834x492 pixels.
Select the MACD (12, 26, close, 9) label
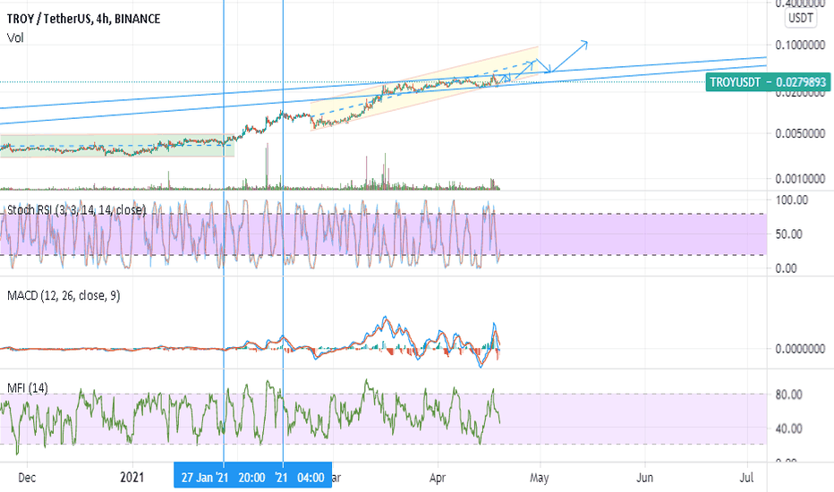(64, 296)
